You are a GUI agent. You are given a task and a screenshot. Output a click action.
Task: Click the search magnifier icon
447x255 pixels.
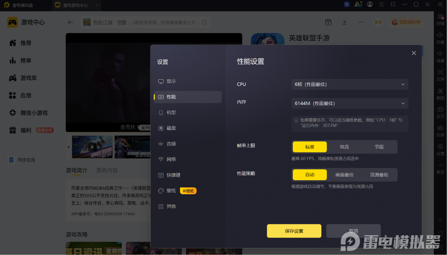pyautogui.click(x=204, y=22)
